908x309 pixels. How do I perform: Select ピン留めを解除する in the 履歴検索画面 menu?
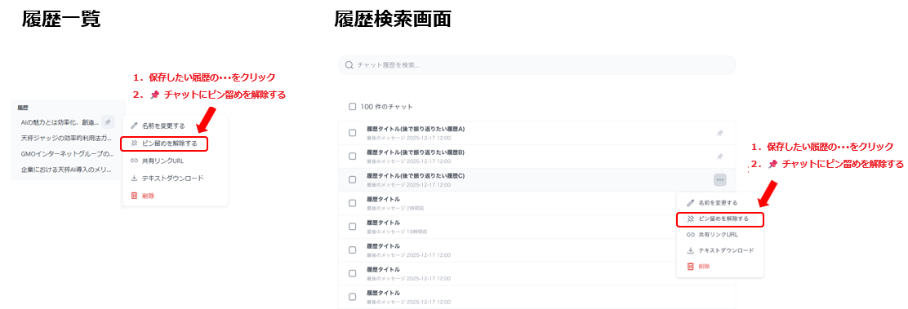[x=720, y=219]
